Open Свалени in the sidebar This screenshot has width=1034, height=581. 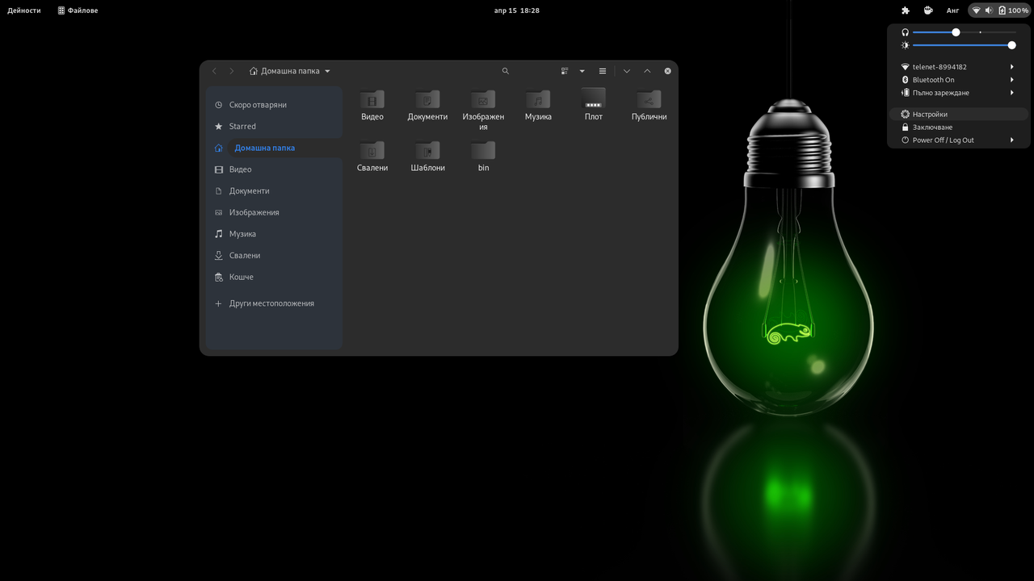point(274,256)
